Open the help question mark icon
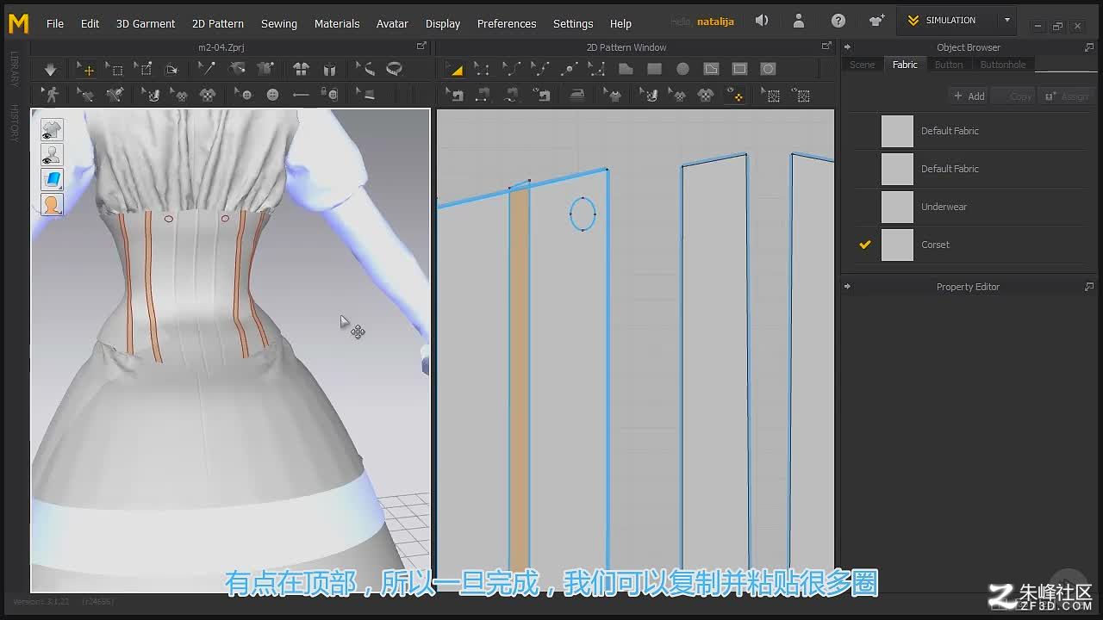The height and width of the screenshot is (620, 1103). coord(838,21)
